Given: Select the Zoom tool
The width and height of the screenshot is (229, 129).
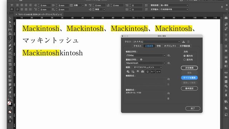Looking at the screenshot, I should coord(10,96).
